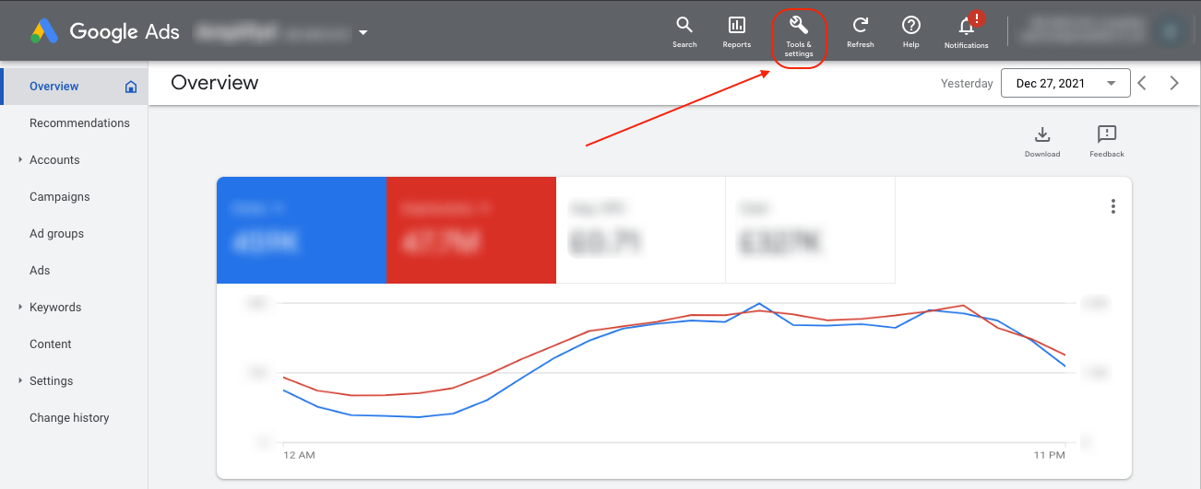
Task: Open the Feedback icon
Action: tap(1107, 134)
